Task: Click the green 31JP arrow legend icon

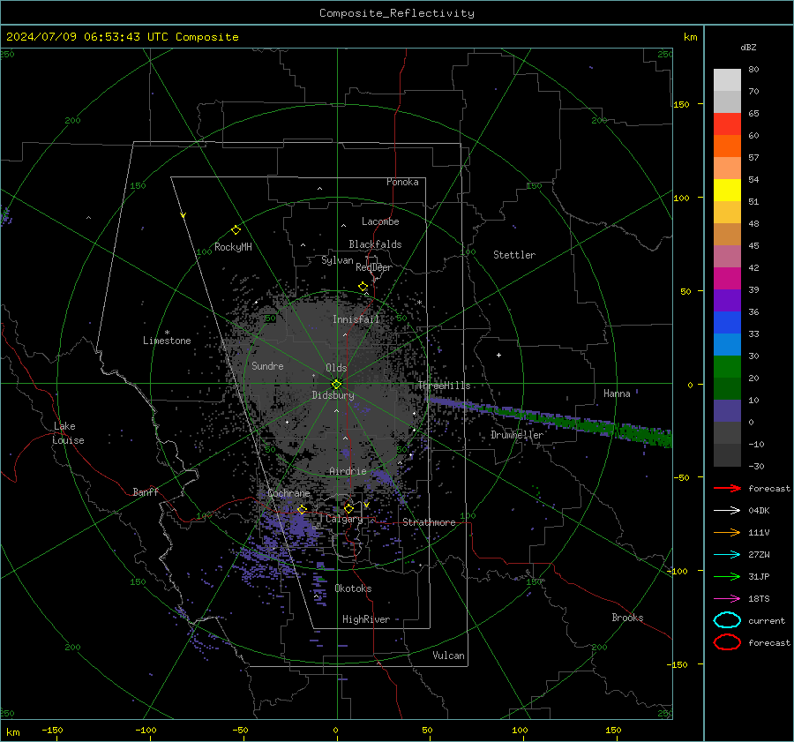Action: tap(727, 576)
